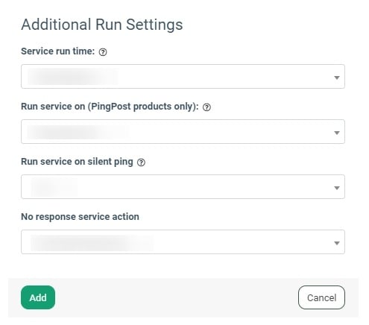
Task: Expand the Service run time dropdown arrow
Action: [337, 78]
